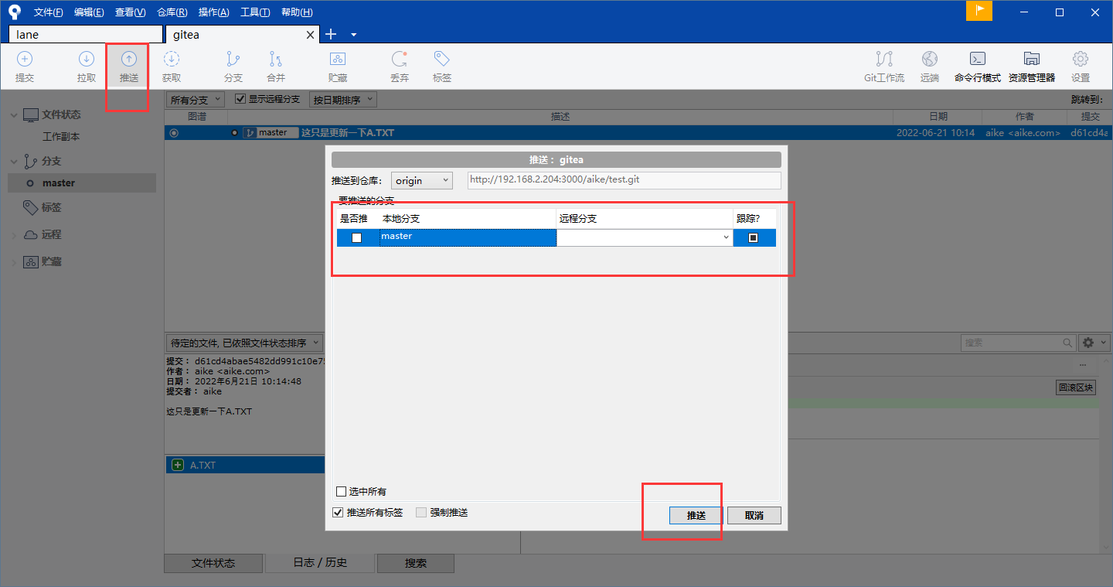Viewport: 1113px width, 587px height.
Task: Click the 推送 button in dialog
Action: click(x=696, y=515)
